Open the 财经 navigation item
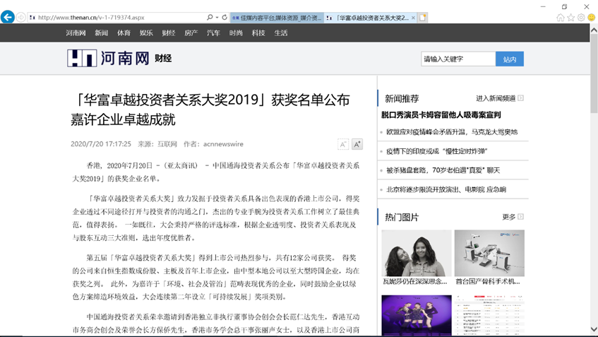Screen dimensions: 598x337 point(169,32)
